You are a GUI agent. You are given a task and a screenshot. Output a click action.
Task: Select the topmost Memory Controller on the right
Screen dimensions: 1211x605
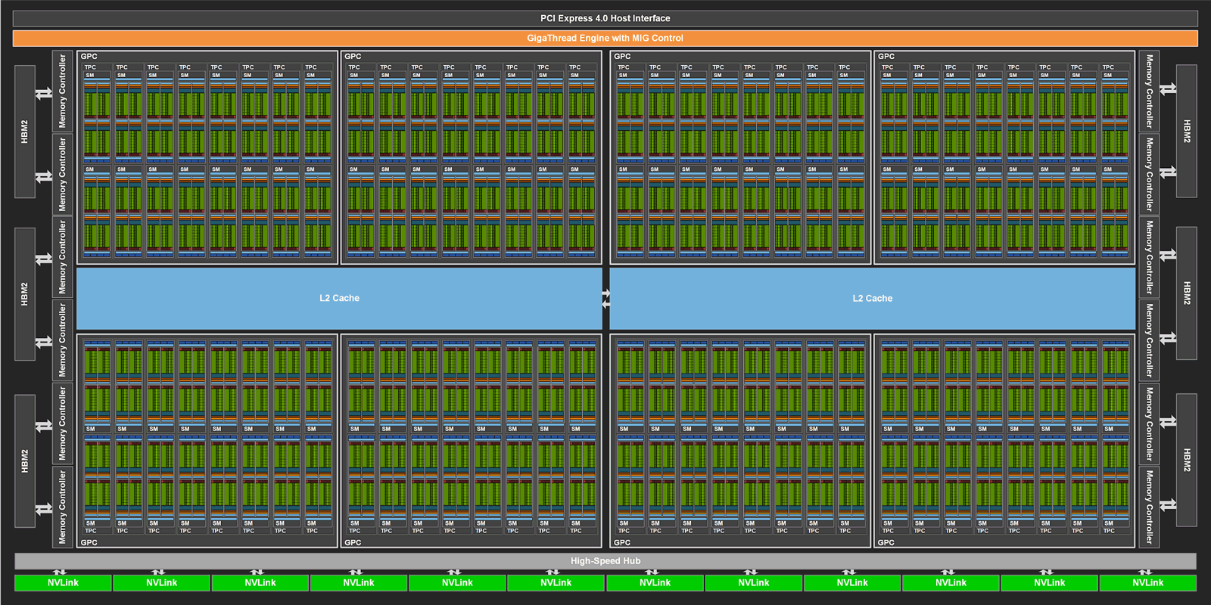click(x=1149, y=91)
